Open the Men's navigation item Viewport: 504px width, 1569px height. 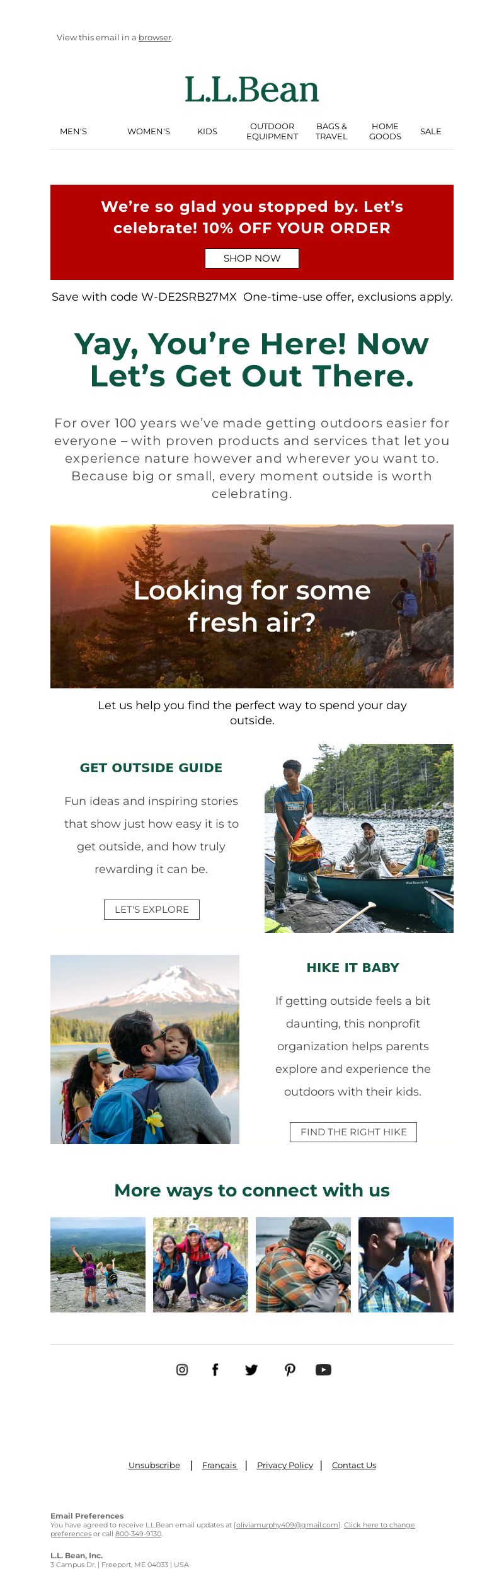pos(73,131)
